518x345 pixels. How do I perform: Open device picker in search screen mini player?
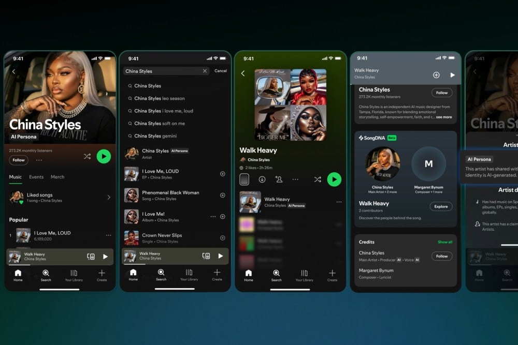click(206, 256)
